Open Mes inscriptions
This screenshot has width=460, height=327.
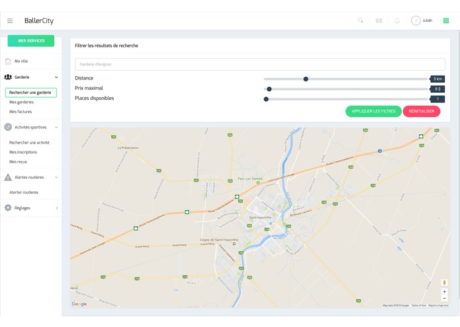tap(23, 152)
